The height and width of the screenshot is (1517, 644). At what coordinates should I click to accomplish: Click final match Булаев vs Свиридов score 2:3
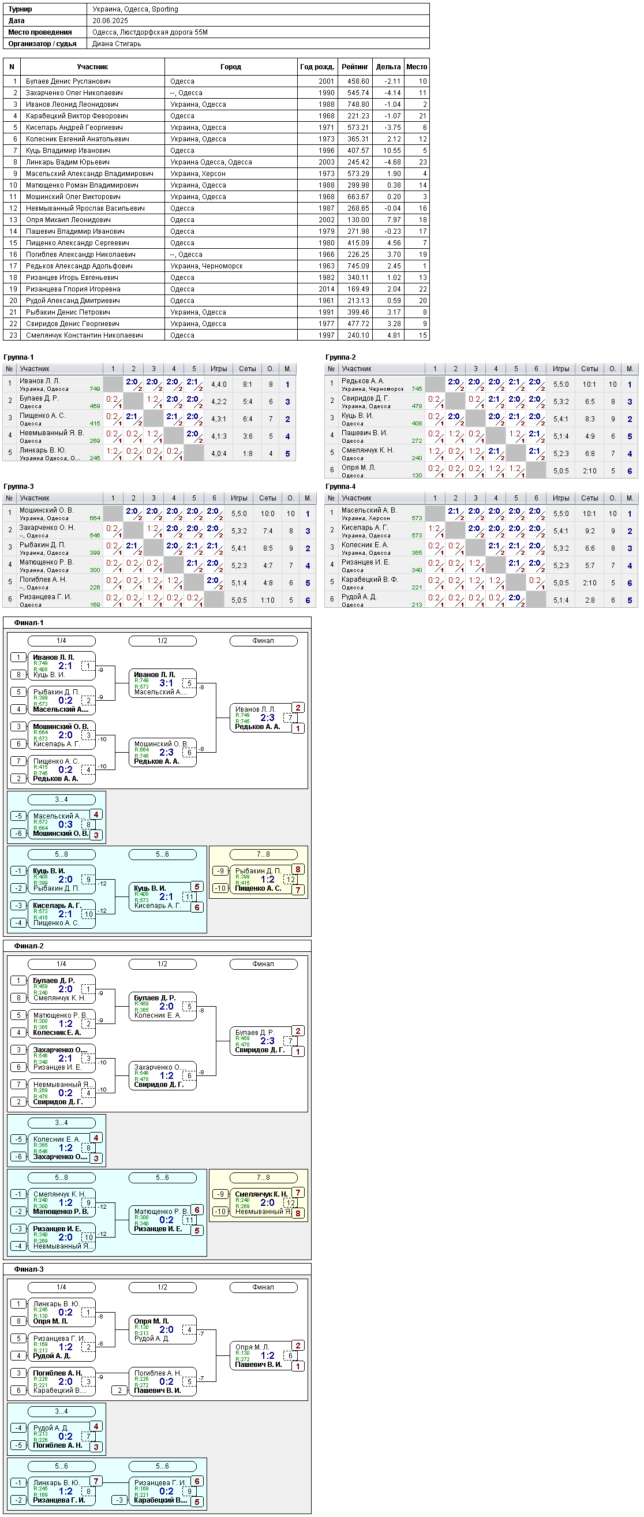click(x=267, y=1041)
